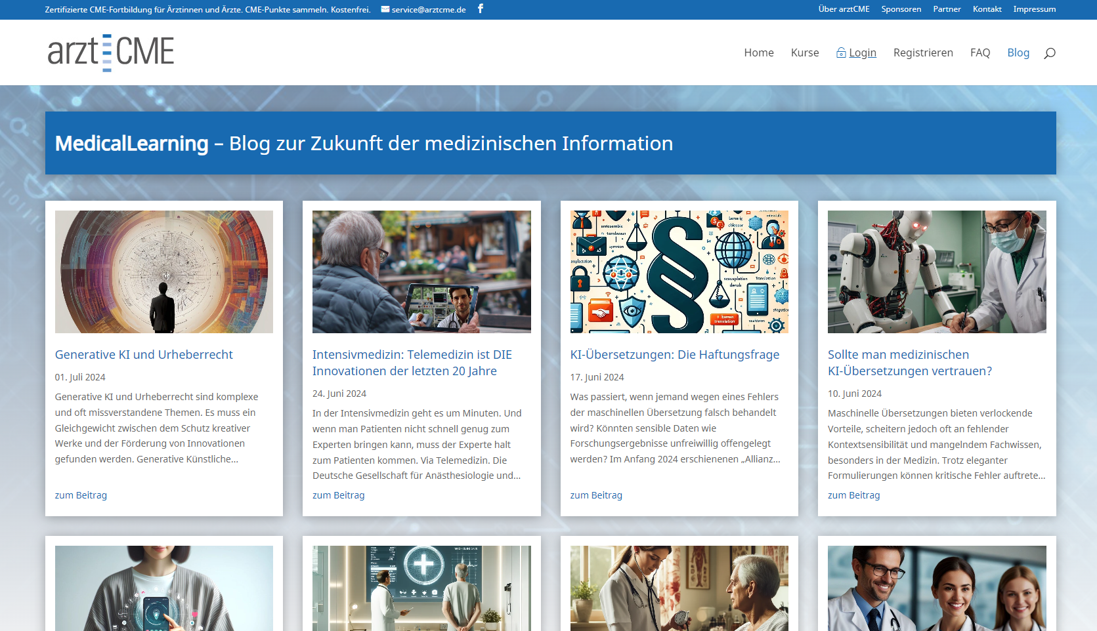Viewport: 1097px width, 631px height.
Task: Open the Registrieren menu item
Action: [x=923, y=52]
